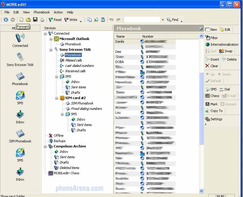Image resolution: width=243 pixels, height=197 pixels.
Task: Collapse the Microsoft Outlook node
Action: click(x=51, y=39)
